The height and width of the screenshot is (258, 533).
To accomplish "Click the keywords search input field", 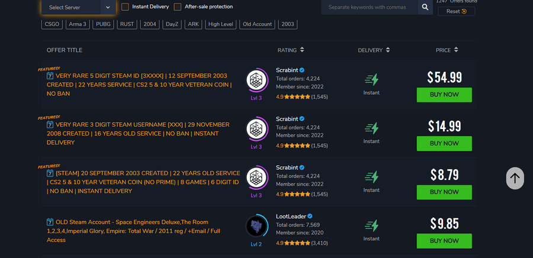I will [x=370, y=7].
